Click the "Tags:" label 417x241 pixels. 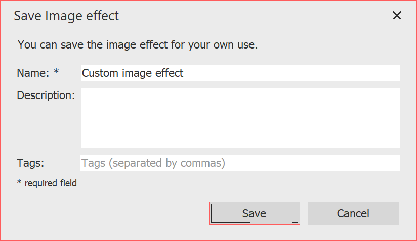tap(31, 163)
